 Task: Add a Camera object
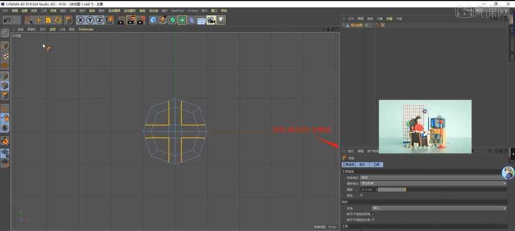(x=211, y=20)
